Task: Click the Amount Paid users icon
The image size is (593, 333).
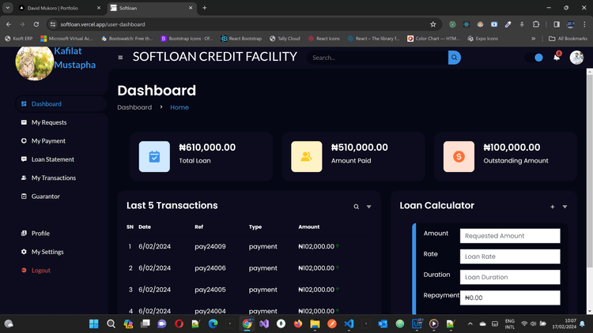Action: [x=306, y=156]
